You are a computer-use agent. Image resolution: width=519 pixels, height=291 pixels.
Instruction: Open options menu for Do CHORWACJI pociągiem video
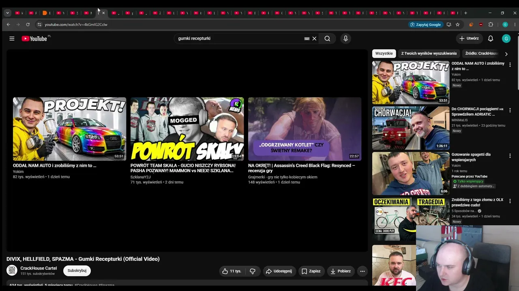pyautogui.click(x=510, y=110)
